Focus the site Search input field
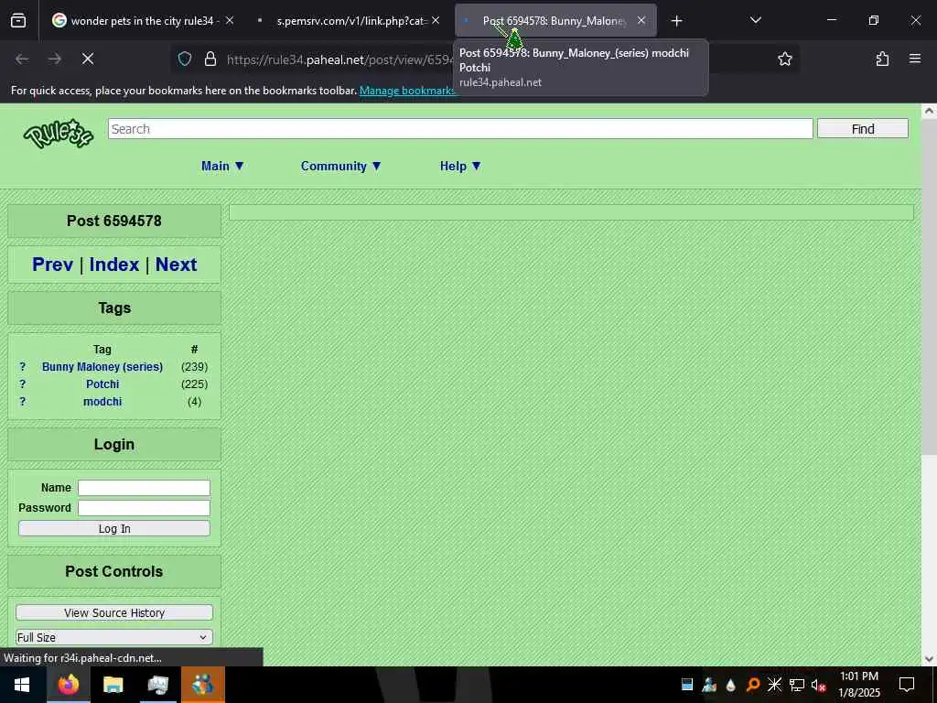 [460, 128]
